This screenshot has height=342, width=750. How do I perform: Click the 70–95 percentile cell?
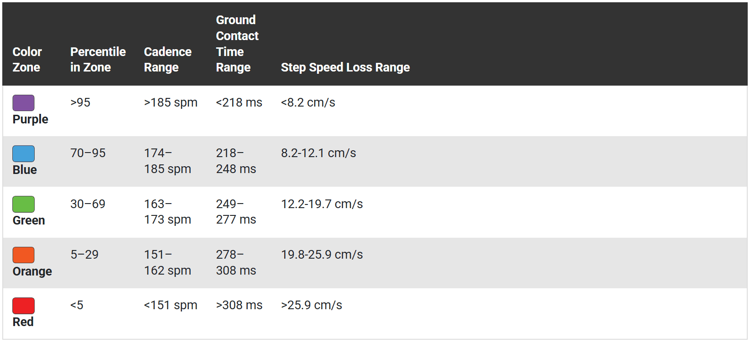coord(88,153)
